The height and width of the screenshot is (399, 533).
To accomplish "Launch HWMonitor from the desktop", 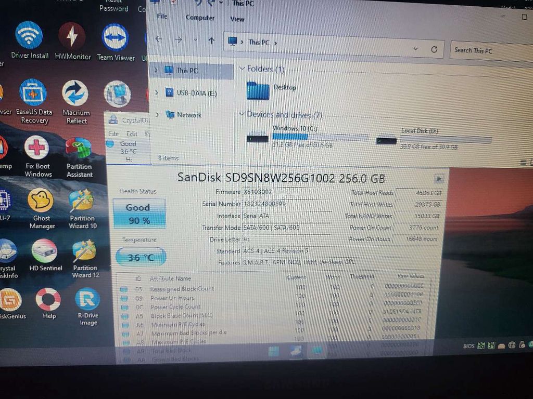I will point(72,42).
